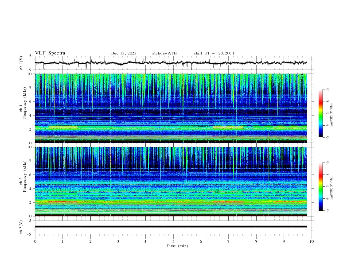Click the ch.1 voltage waveform trace
351x271 pixels.
pyautogui.click(x=171, y=63)
